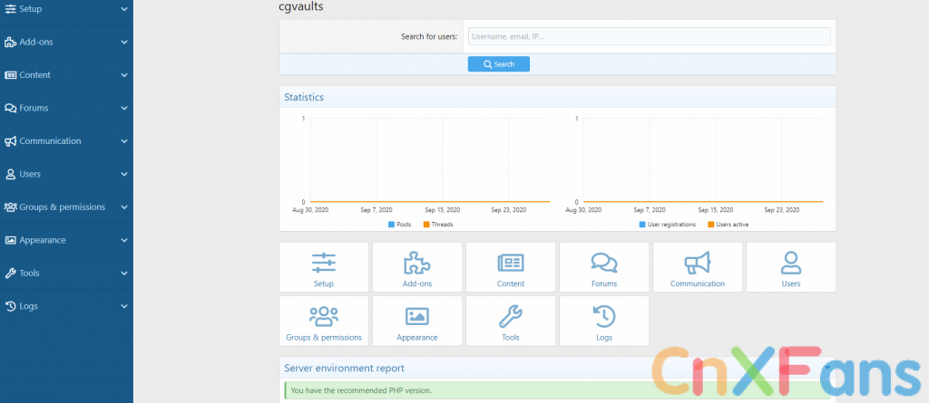Expand the Setup sidebar chevron
Image resolution: width=929 pixels, height=403 pixels.
pos(123,9)
